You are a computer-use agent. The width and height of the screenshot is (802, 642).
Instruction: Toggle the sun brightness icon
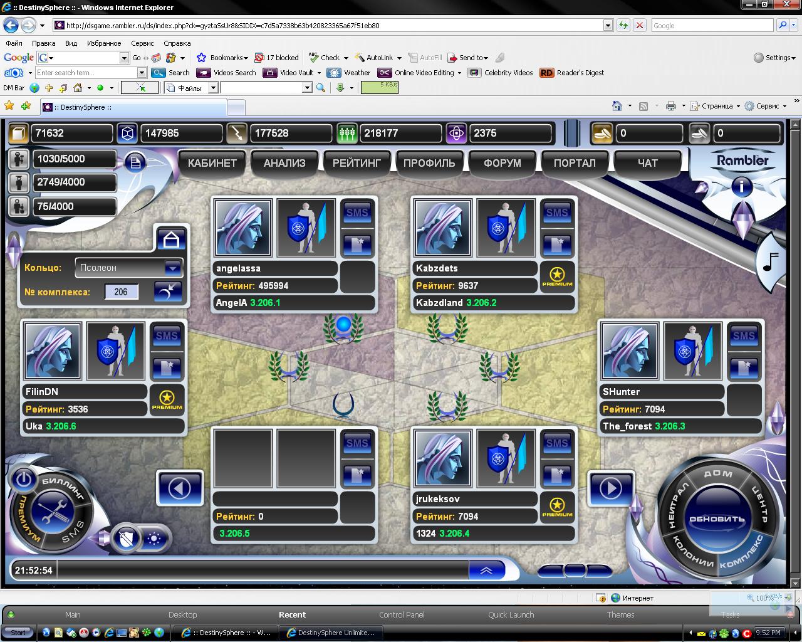pyautogui.click(x=154, y=538)
